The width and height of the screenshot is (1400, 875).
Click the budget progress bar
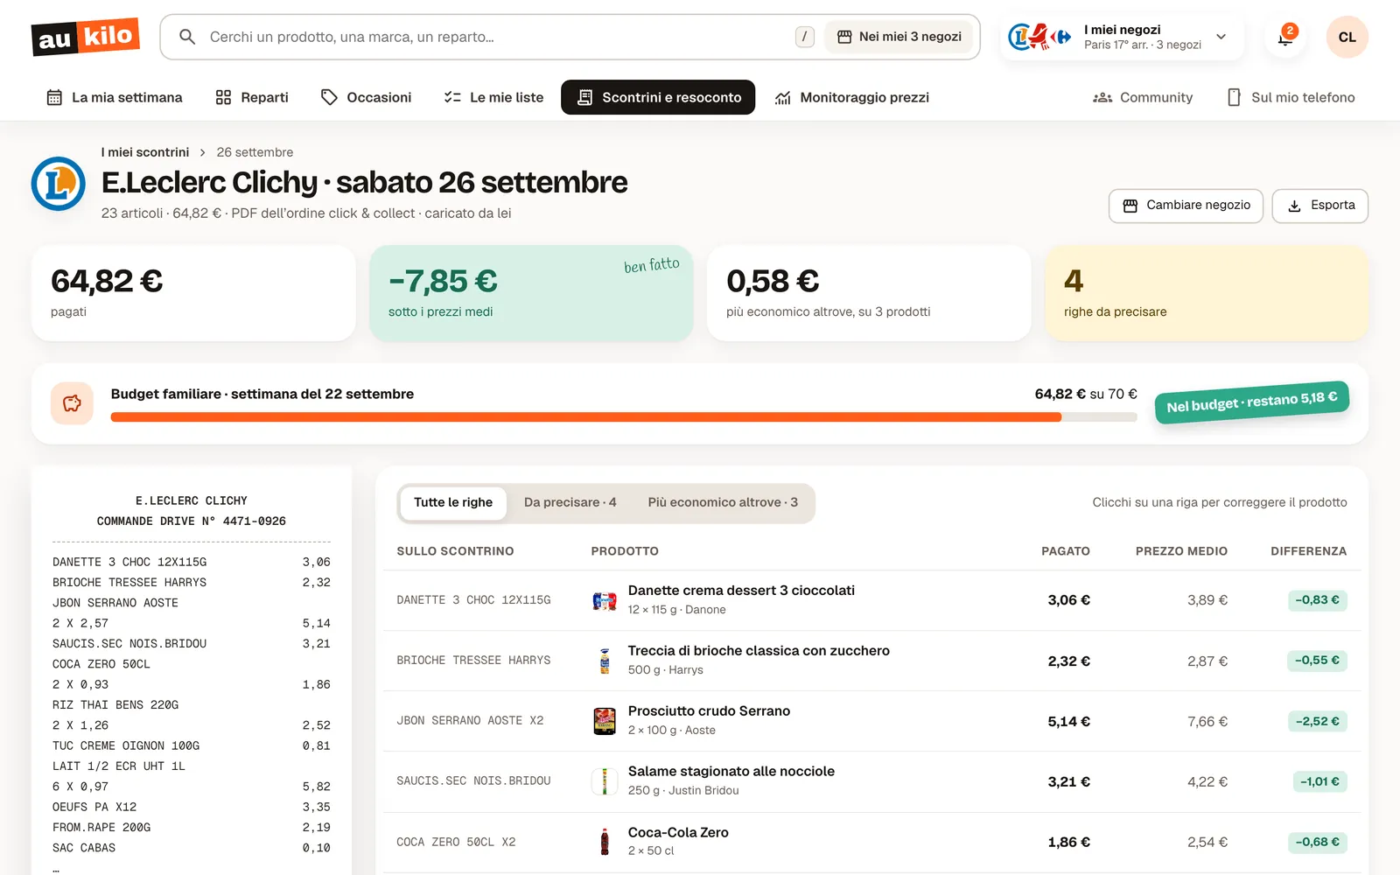pyautogui.click(x=624, y=417)
